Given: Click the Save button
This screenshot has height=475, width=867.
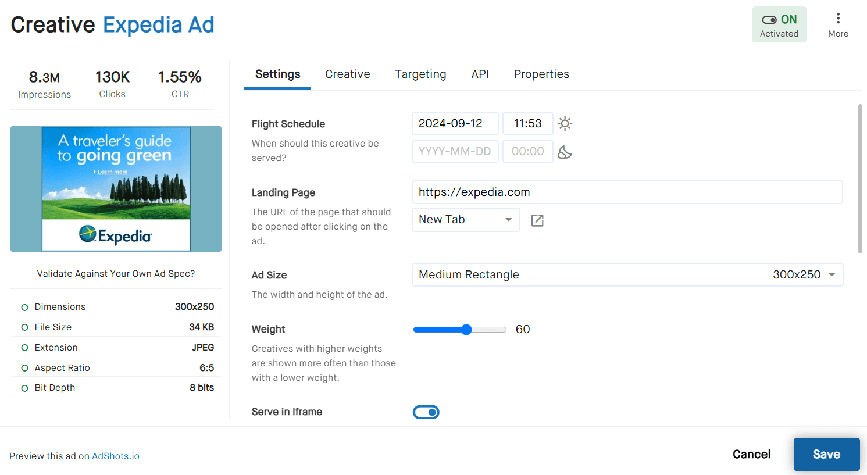Looking at the screenshot, I should point(826,454).
